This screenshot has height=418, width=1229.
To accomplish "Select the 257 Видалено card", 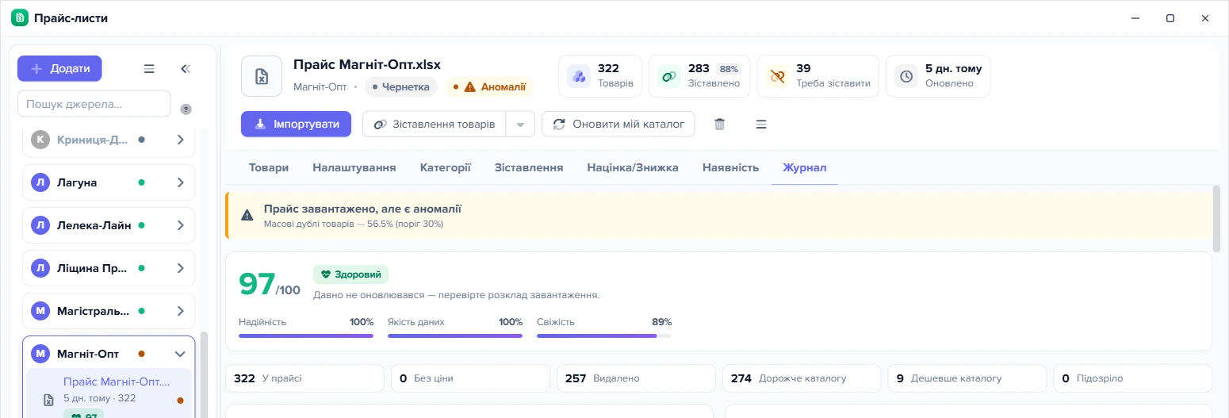I will pyautogui.click(x=636, y=378).
